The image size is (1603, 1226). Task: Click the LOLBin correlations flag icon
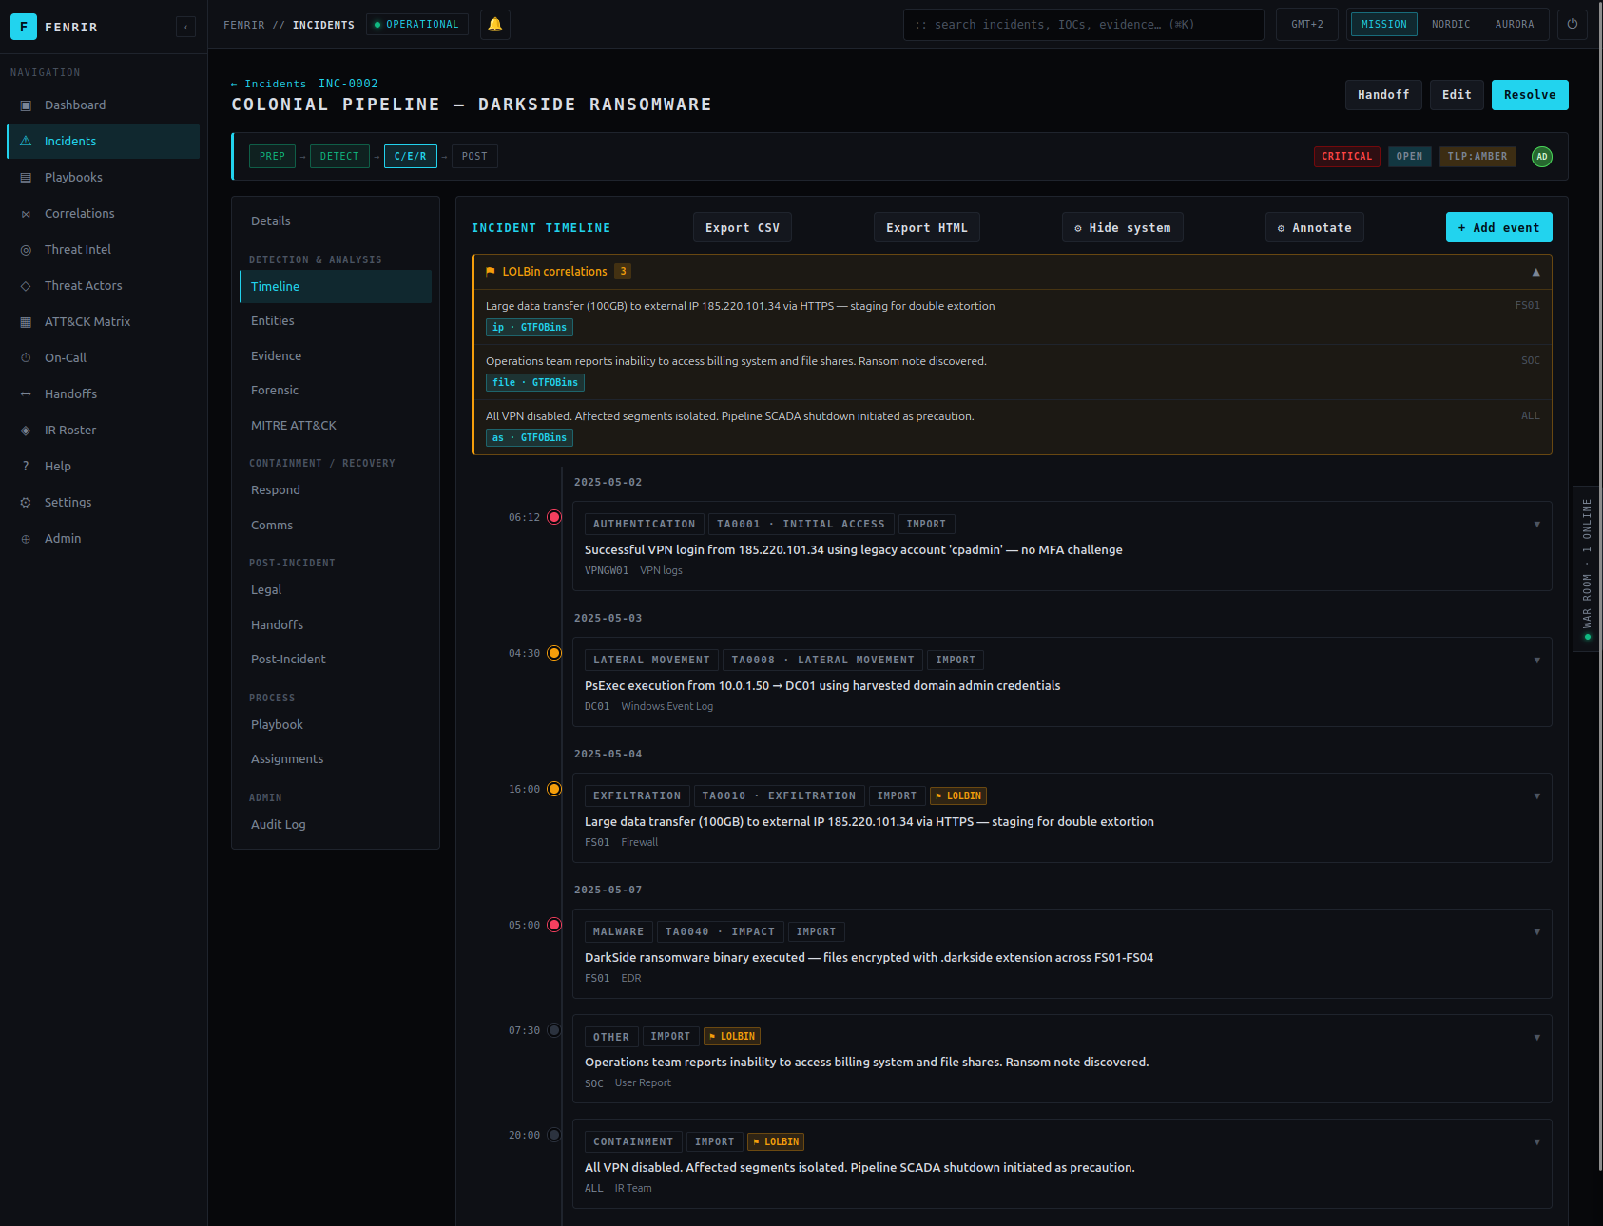(491, 272)
